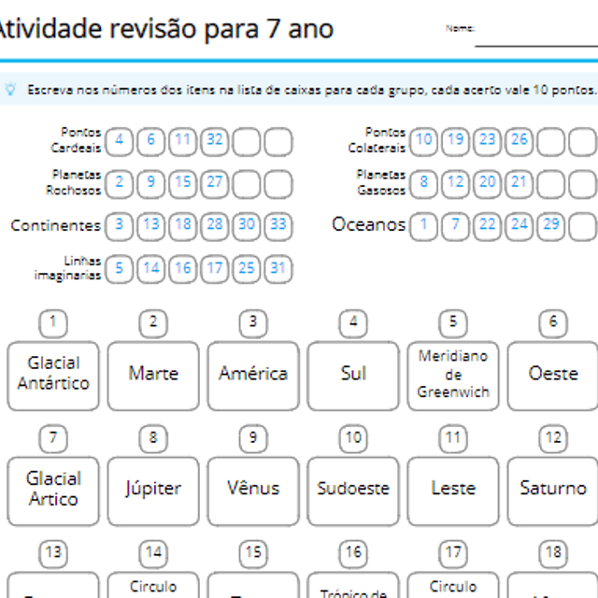Image resolution: width=598 pixels, height=598 pixels.
Task: Click number badge 5 above Meridiano de Greenwich
Action: click(x=453, y=324)
